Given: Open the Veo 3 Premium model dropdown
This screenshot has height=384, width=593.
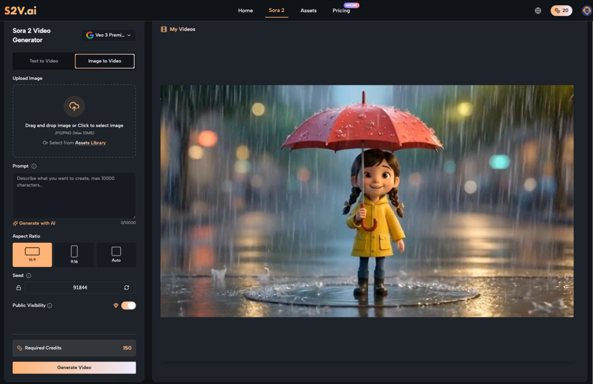Looking at the screenshot, I should [108, 35].
